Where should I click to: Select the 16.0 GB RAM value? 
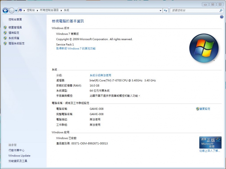pyautogui.click(x=94, y=86)
